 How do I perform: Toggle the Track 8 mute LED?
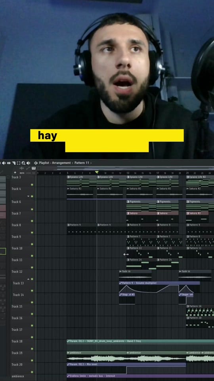click(32, 233)
